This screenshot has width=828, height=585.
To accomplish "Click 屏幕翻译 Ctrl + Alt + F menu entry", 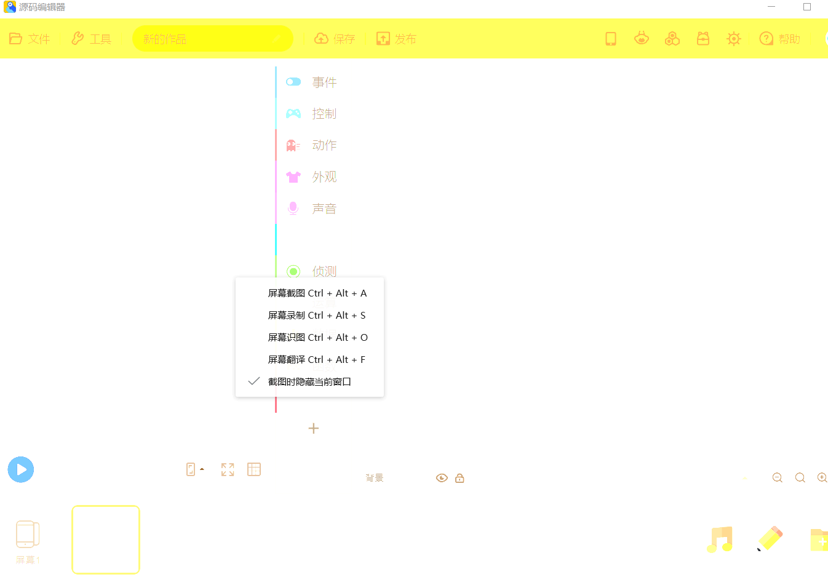I will click(309, 359).
